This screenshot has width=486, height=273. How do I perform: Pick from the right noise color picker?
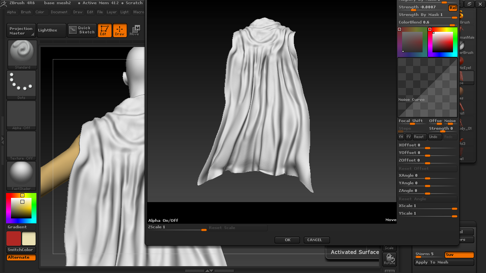443,42
